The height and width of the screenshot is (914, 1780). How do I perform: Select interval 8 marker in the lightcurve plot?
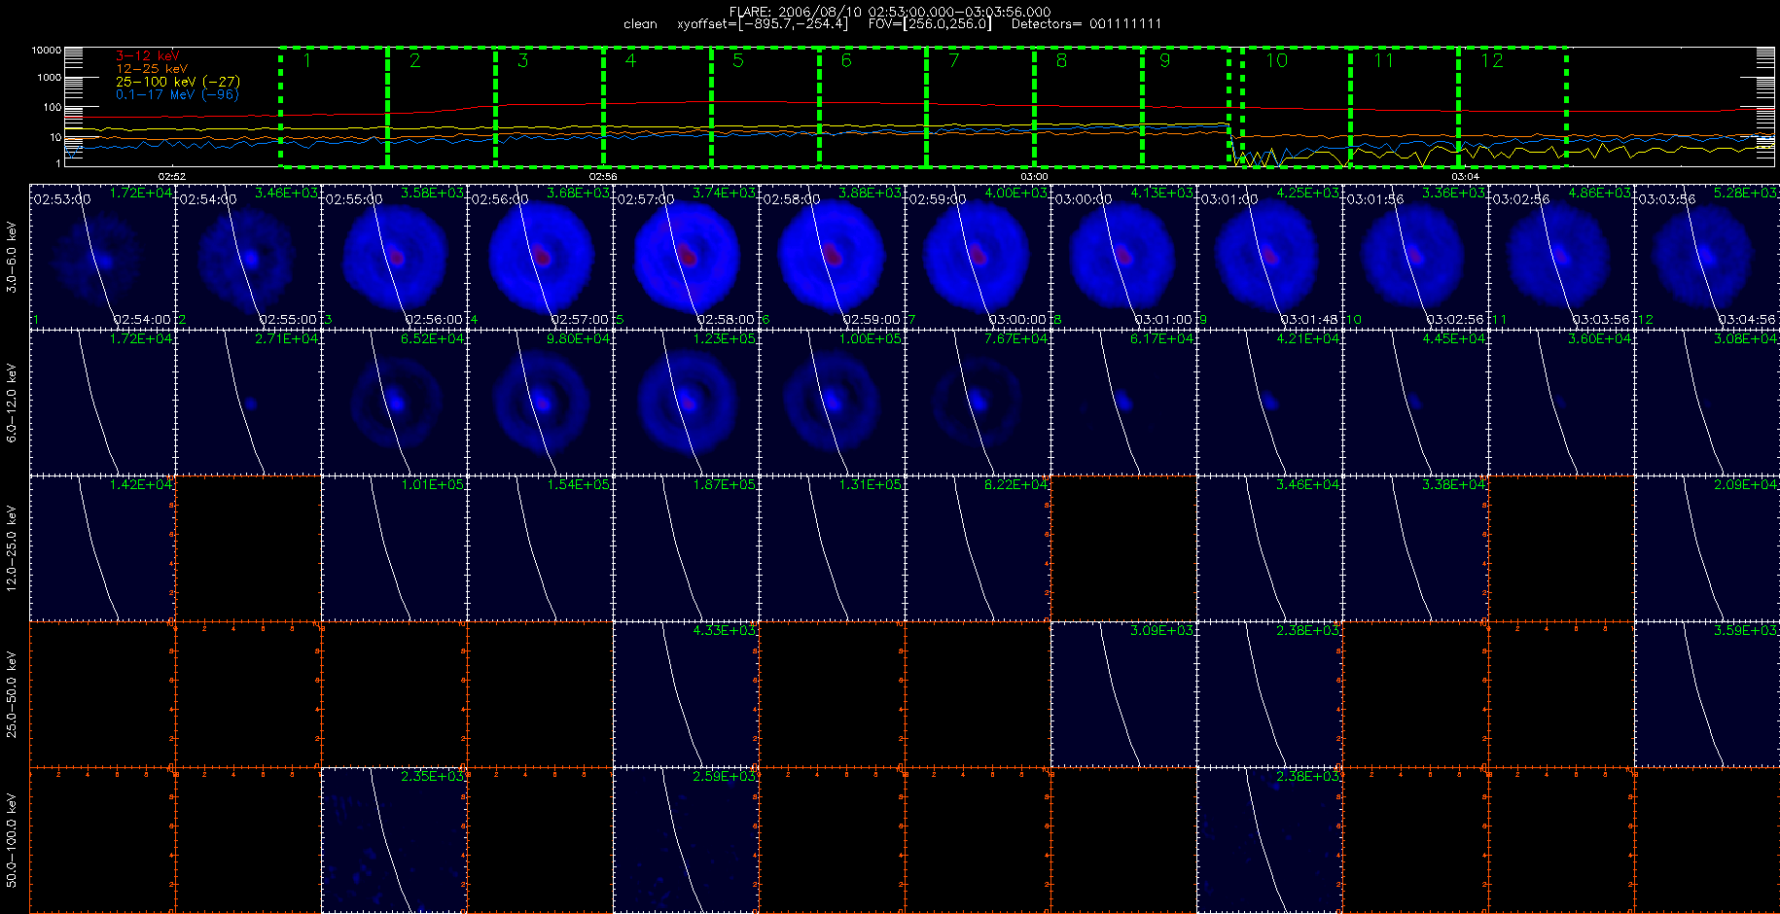coord(1061,61)
